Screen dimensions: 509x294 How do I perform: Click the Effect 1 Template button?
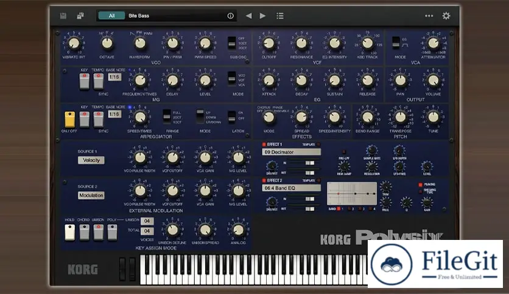318,145
